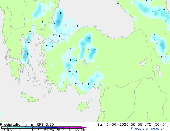Viewport: 170px width, 131px height.
Task: Pick the 0.5–1 mm legend swatch
Action: 11,128
